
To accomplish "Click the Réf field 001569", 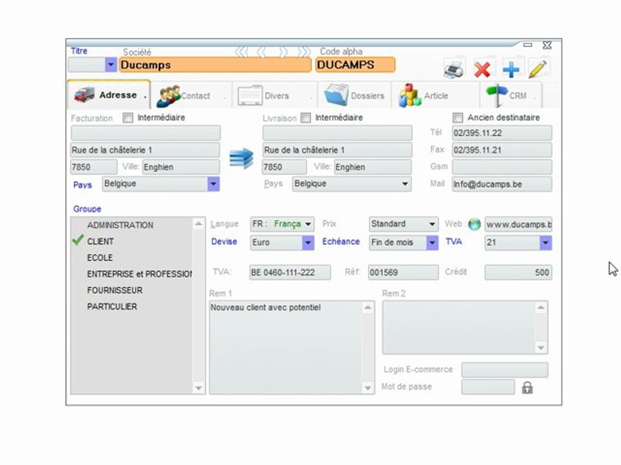I will pyautogui.click(x=403, y=273).
